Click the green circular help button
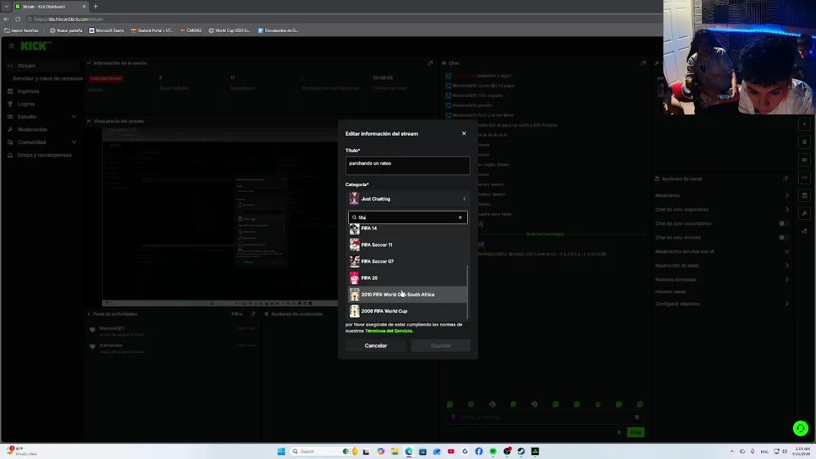Viewport: 816px width, 459px height. (800, 428)
